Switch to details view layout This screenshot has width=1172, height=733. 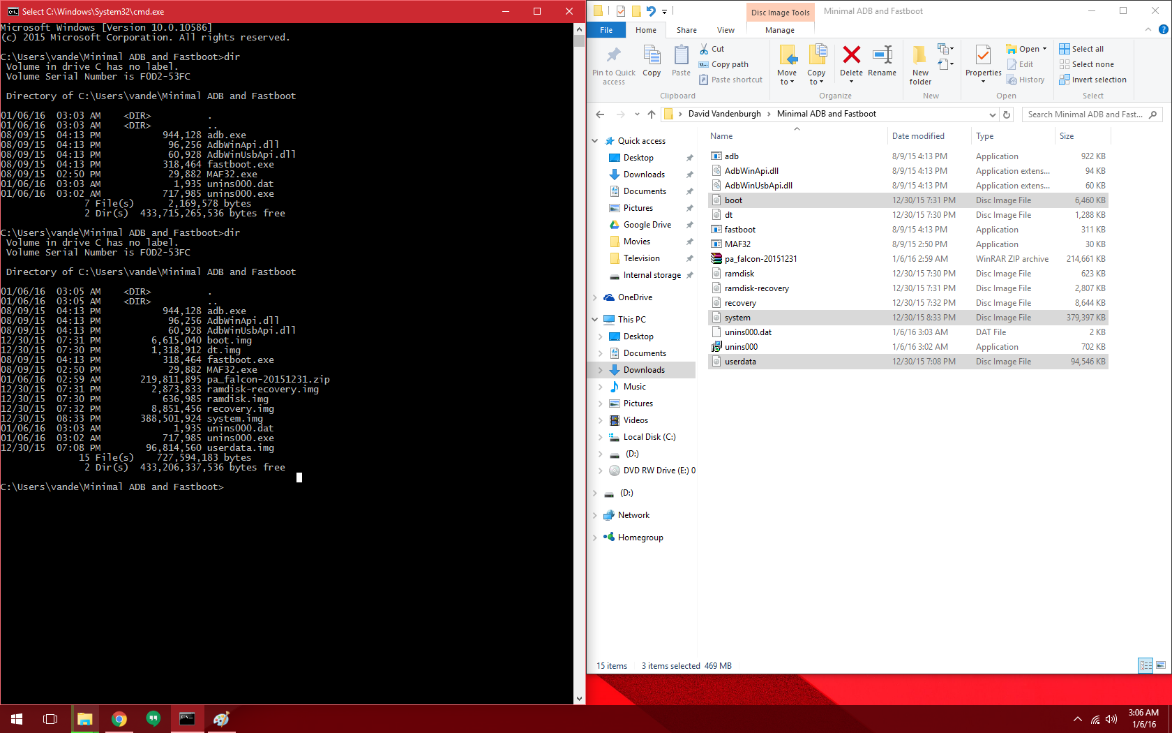pyautogui.click(x=1145, y=665)
